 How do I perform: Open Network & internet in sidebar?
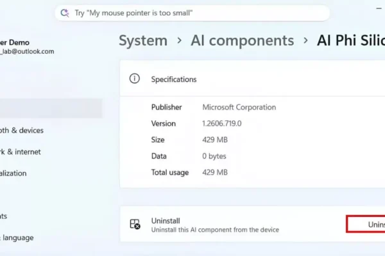click(21, 152)
